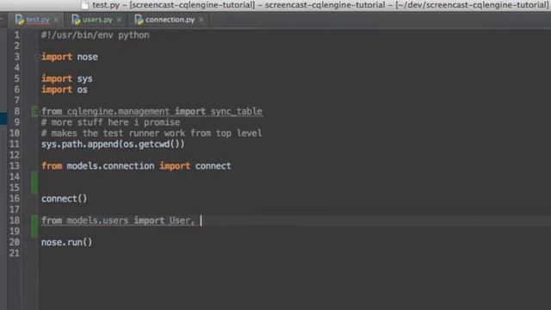This screenshot has width=551, height=310.
Task: Place cursor on the shebang '#!/usr/bin/env python' line
Action: (x=96, y=35)
